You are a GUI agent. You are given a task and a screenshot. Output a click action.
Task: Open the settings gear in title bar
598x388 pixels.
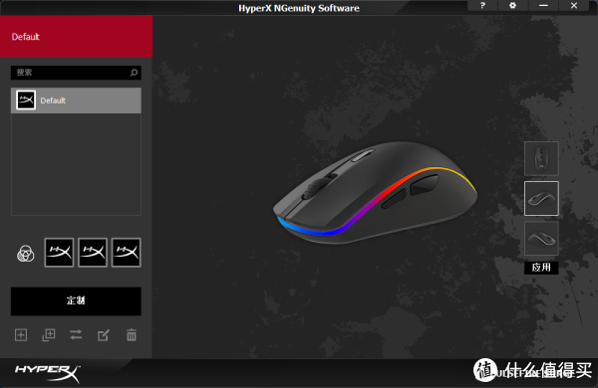(513, 6)
